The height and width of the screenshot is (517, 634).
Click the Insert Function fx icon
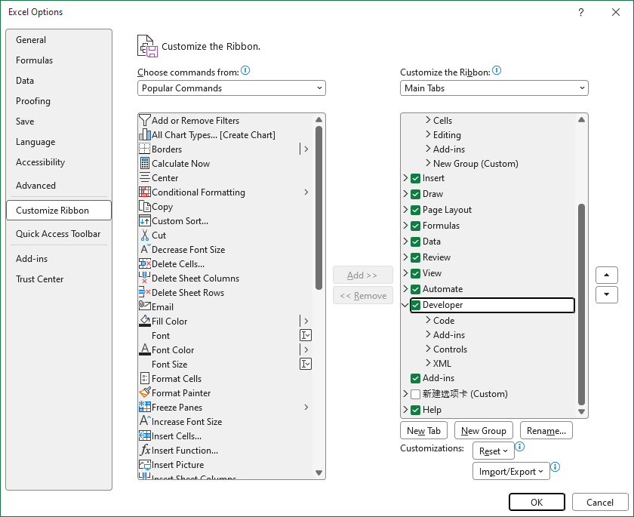pos(145,450)
